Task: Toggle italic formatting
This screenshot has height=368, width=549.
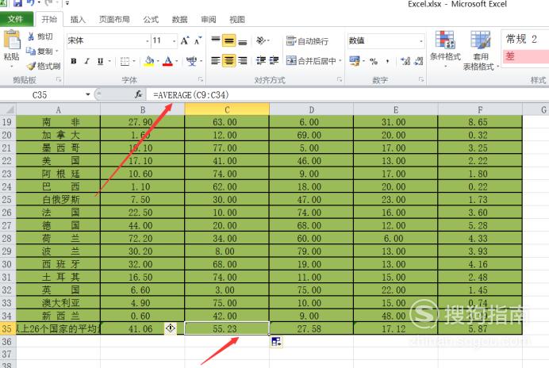Action: tap(86, 61)
